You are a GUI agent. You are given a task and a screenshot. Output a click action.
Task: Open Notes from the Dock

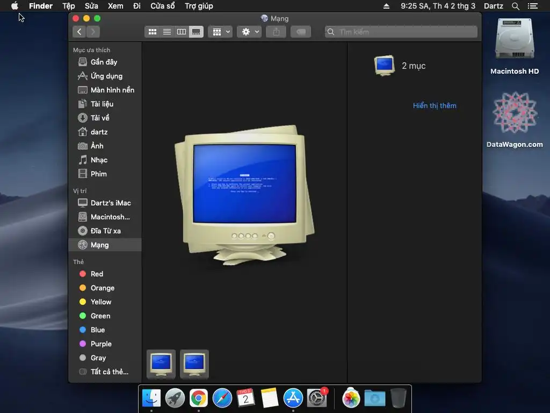pos(270,398)
